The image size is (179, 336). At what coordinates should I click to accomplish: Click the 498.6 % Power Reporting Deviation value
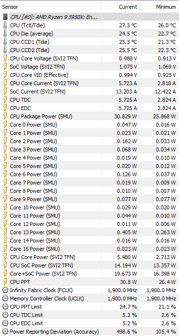click(x=128, y=332)
